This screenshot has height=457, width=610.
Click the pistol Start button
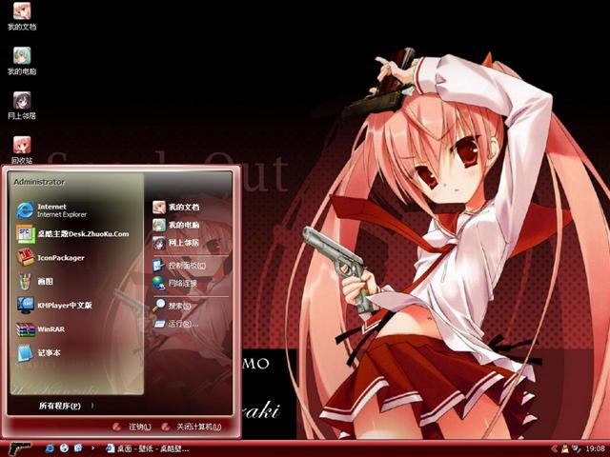(x=19, y=448)
